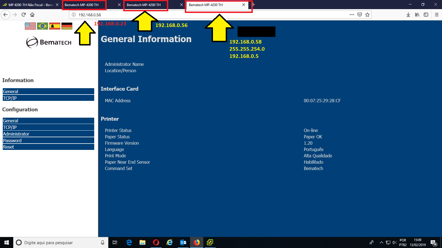442x248 pixels.
Task: Switch the POR PTB2 input language
Action: click(403, 242)
